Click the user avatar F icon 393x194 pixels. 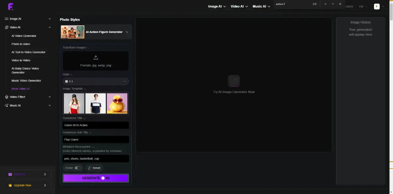point(377,6)
